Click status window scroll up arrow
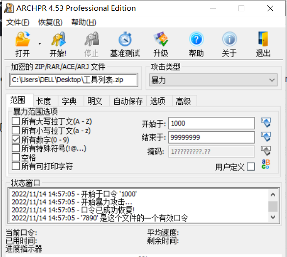Screen dimensions: 287x257 (273, 195)
